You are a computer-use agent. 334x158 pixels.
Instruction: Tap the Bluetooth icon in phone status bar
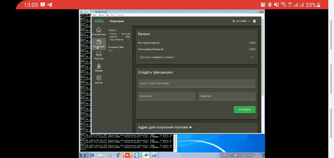pos(270,5)
